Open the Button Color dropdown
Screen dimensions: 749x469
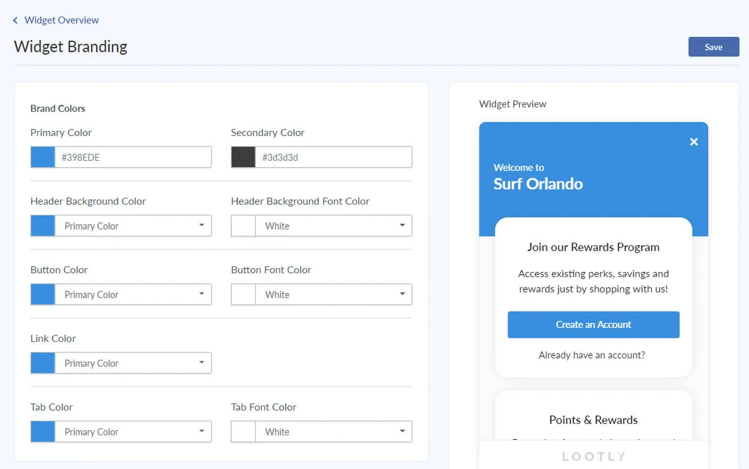(133, 294)
